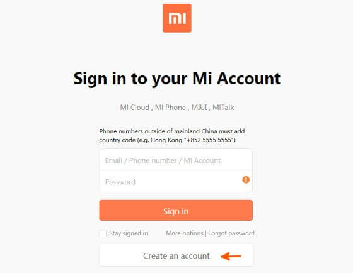353x273 pixels.
Task: Click the Create an account button
Action: tap(176, 255)
